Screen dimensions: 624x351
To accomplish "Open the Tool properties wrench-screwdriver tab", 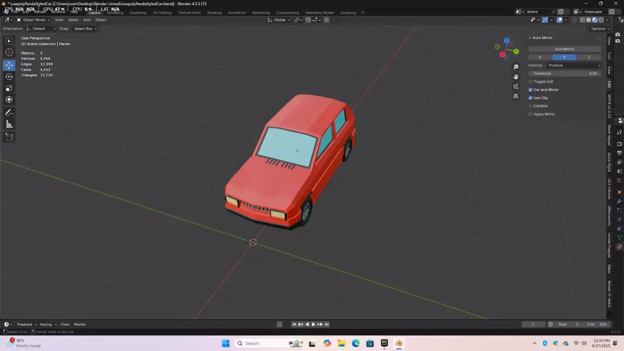I will click(x=619, y=132).
